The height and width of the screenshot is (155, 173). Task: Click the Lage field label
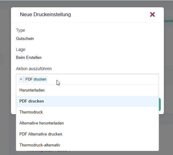point(21,49)
